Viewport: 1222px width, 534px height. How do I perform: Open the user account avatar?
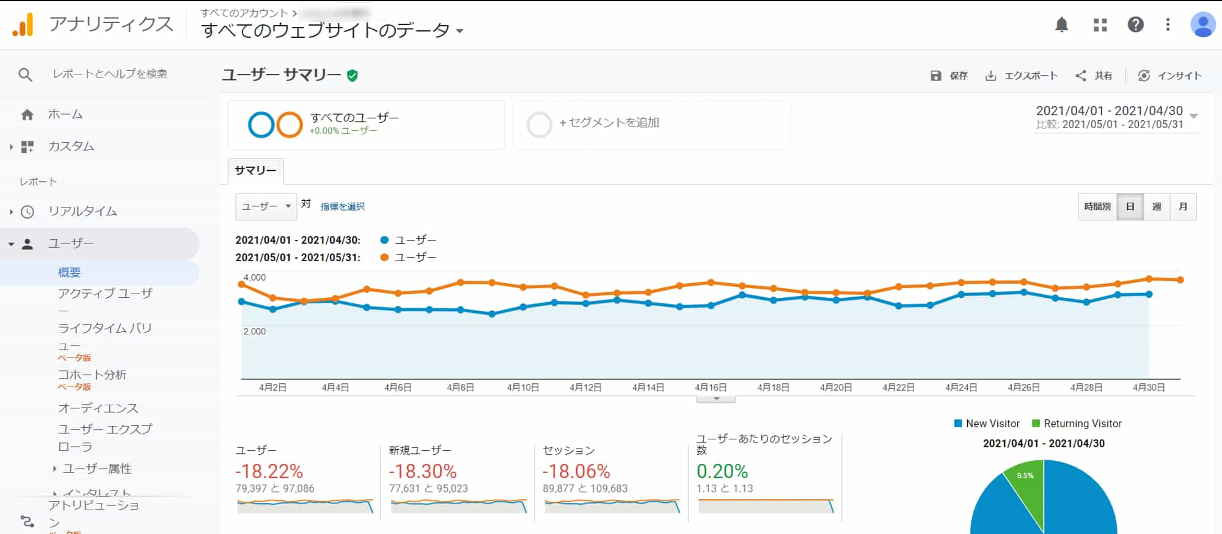[1202, 24]
